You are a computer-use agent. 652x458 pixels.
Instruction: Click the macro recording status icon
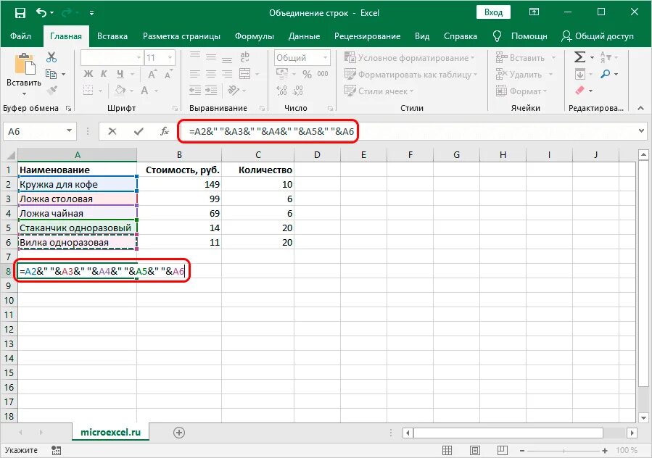(56, 450)
